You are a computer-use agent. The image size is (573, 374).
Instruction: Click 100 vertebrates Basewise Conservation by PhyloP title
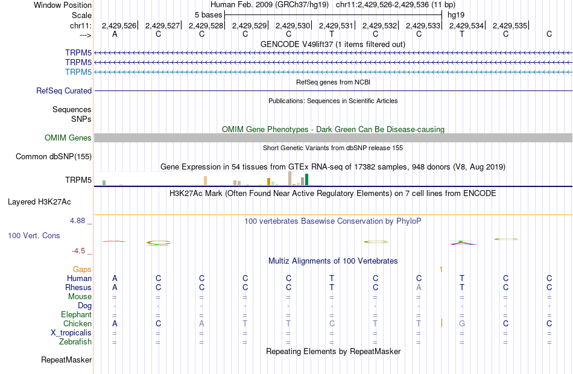[x=333, y=221]
